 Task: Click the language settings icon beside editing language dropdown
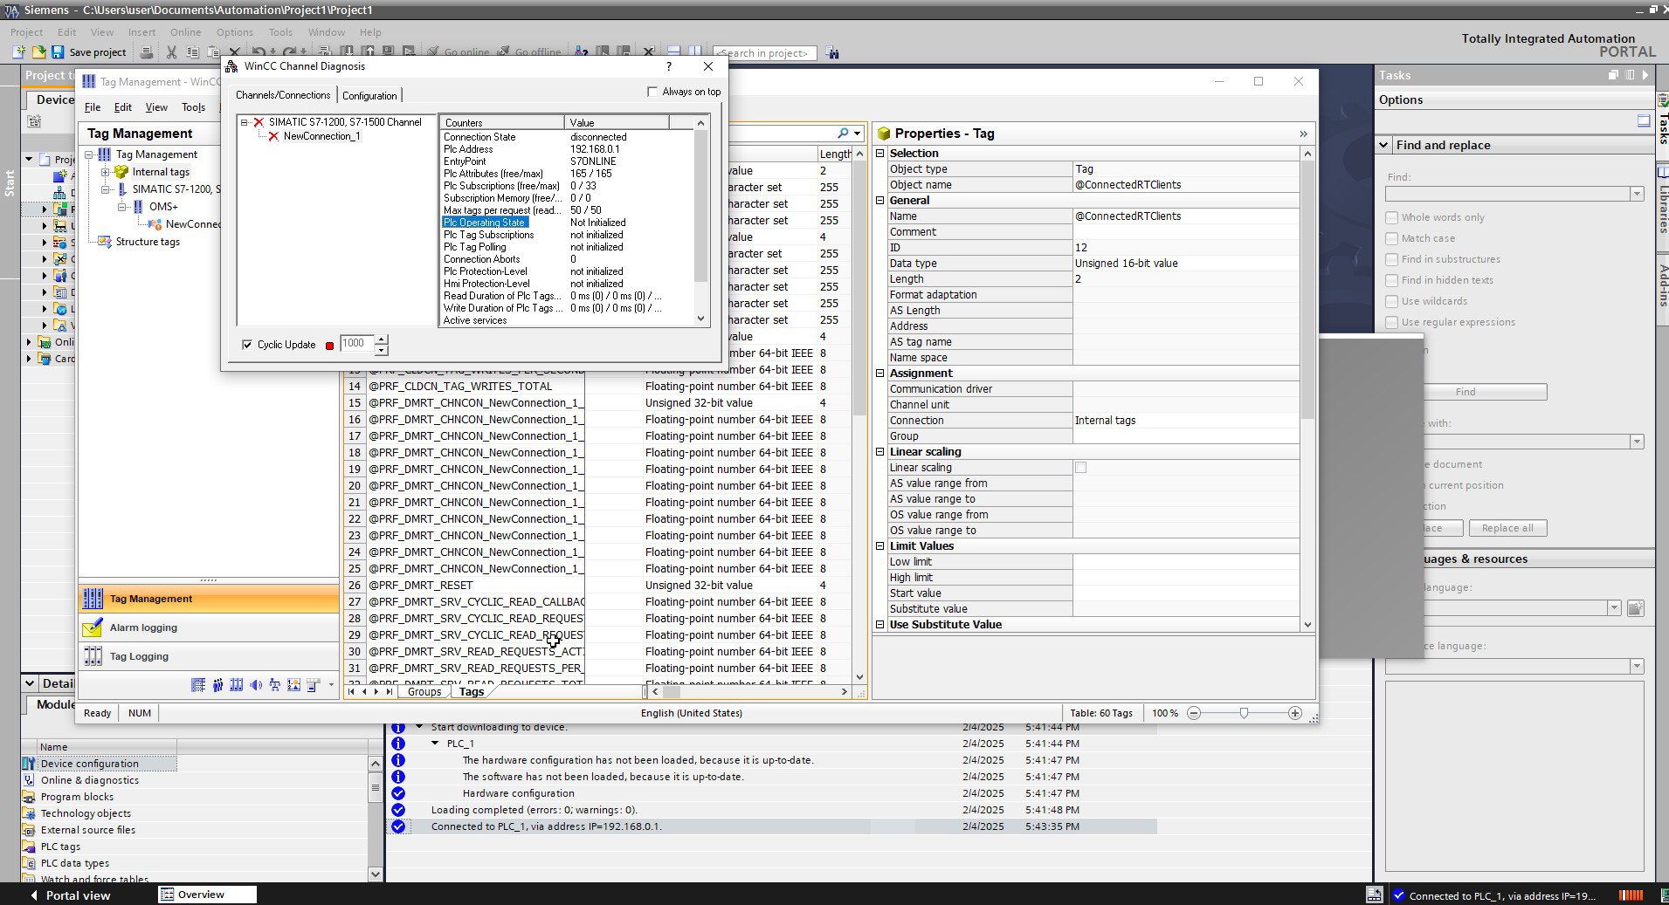[1636, 608]
